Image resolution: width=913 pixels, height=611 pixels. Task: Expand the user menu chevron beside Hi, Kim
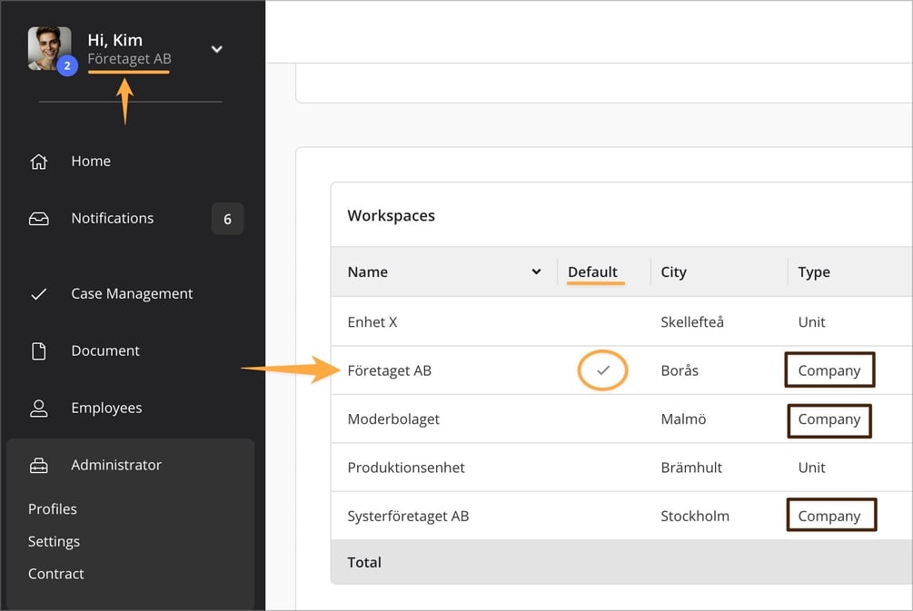216,49
